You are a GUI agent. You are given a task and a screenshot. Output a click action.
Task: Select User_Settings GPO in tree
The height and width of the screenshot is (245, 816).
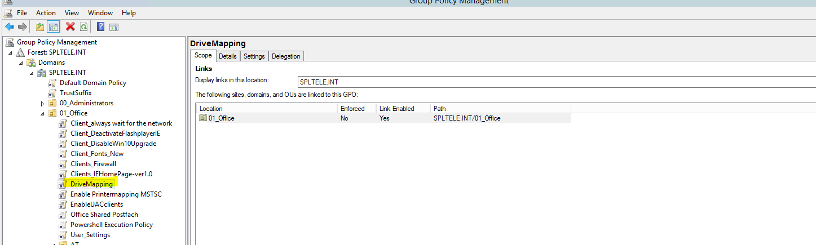pos(90,235)
